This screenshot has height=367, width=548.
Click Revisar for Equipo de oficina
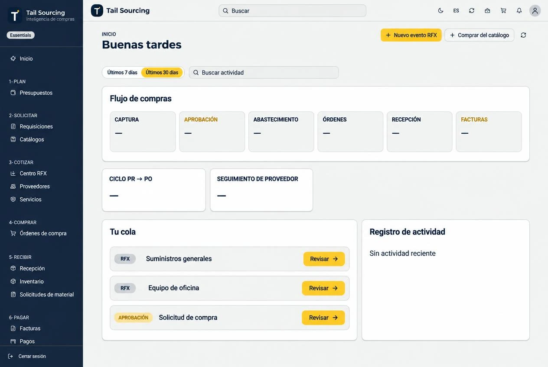tap(323, 288)
